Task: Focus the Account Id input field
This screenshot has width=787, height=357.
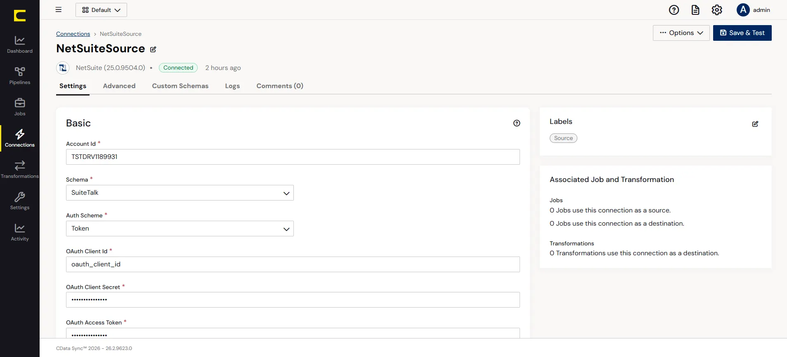Action: pyautogui.click(x=293, y=157)
